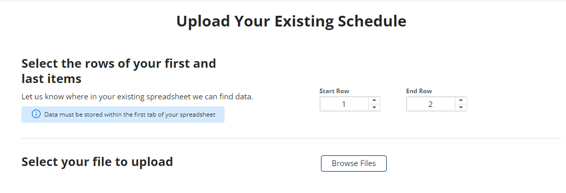Open the Browse Files dialog
Image resolution: width=566 pixels, height=193 pixels.
pos(354,163)
